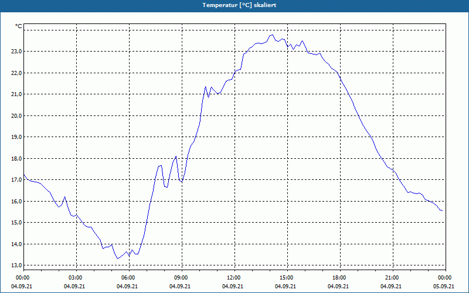469x293 pixels.
Task: Pick the '16,0' y-axis value
Action: [x=17, y=201]
